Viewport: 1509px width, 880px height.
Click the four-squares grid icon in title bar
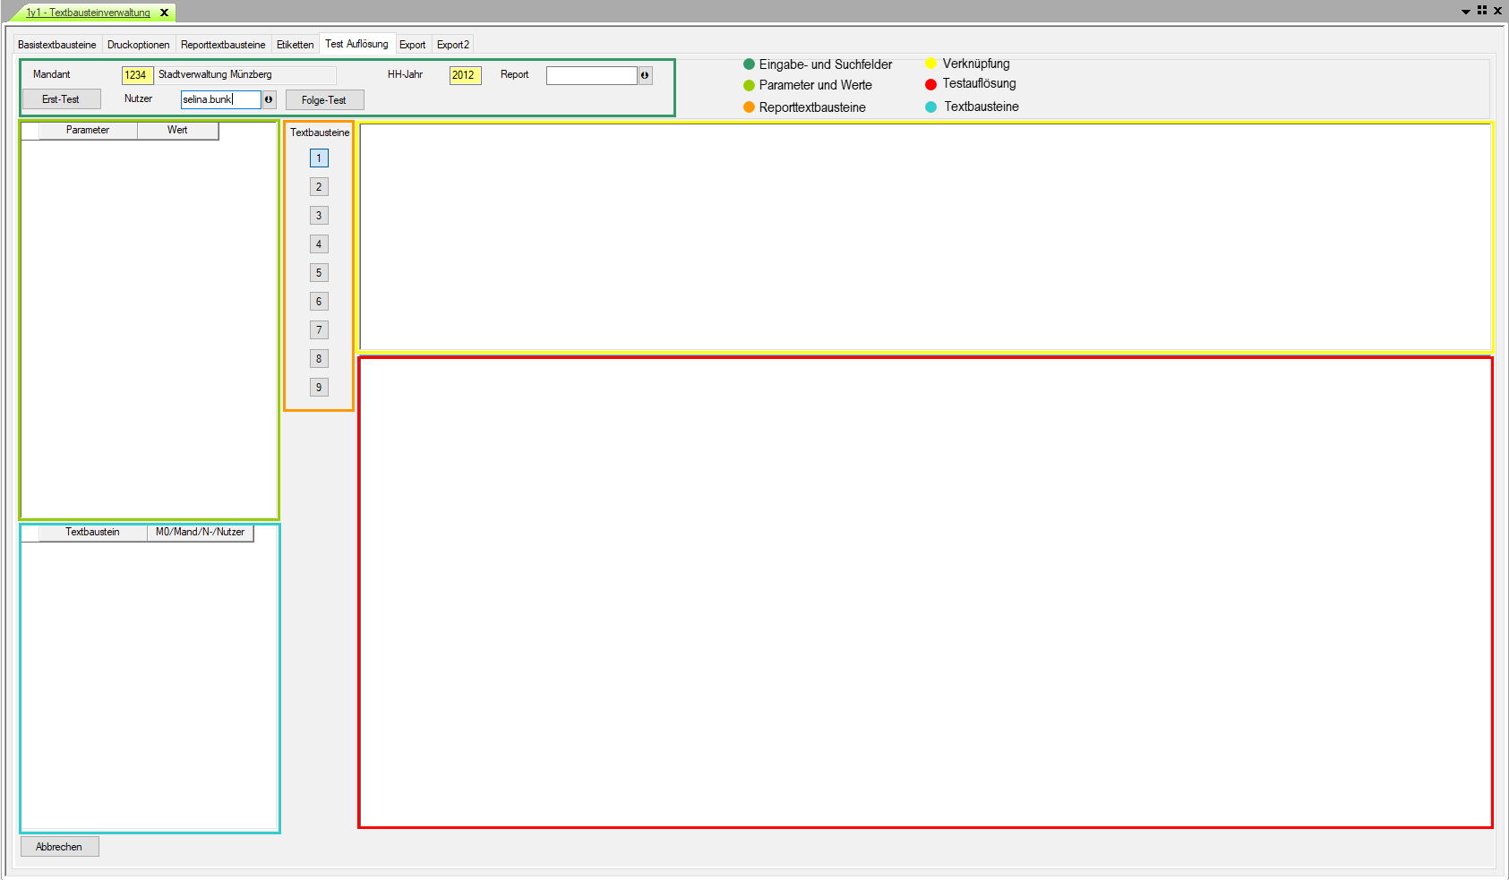click(1482, 11)
